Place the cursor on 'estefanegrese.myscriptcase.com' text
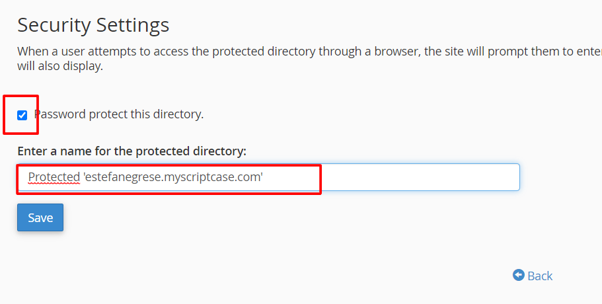This screenshot has height=304, width=602. click(173, 177)
